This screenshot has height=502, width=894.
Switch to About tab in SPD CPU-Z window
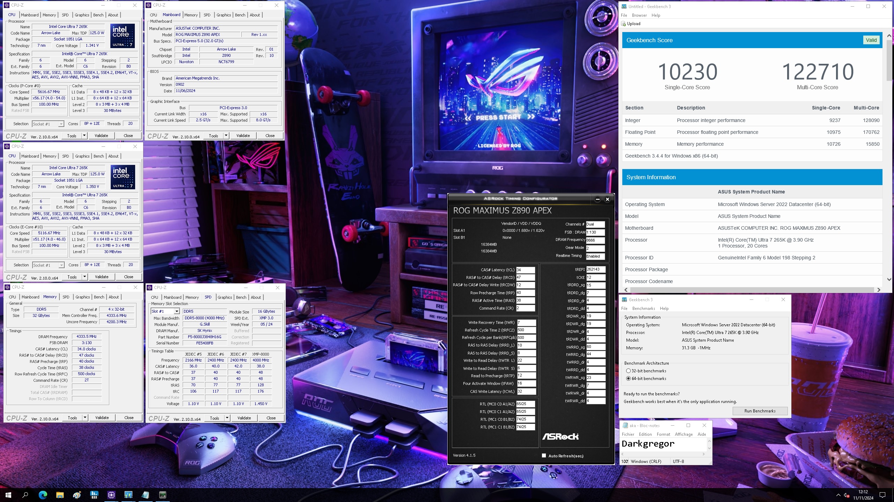(x=256, y=297)
